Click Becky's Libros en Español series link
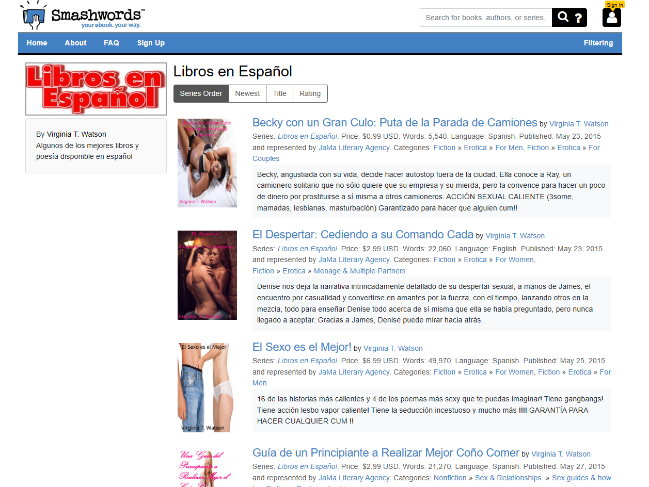This screenshot has height=487, width=649. tap(308, 136)
